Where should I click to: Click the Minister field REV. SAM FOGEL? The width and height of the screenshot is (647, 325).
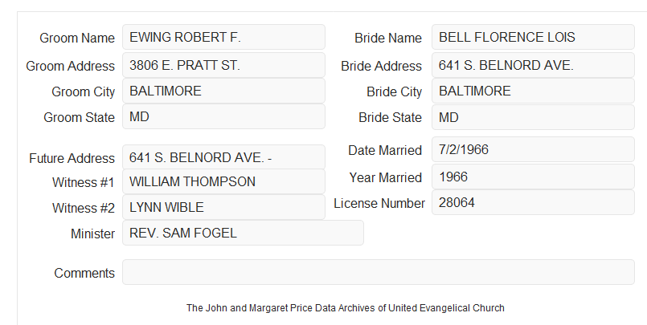(x=243, y=233)
